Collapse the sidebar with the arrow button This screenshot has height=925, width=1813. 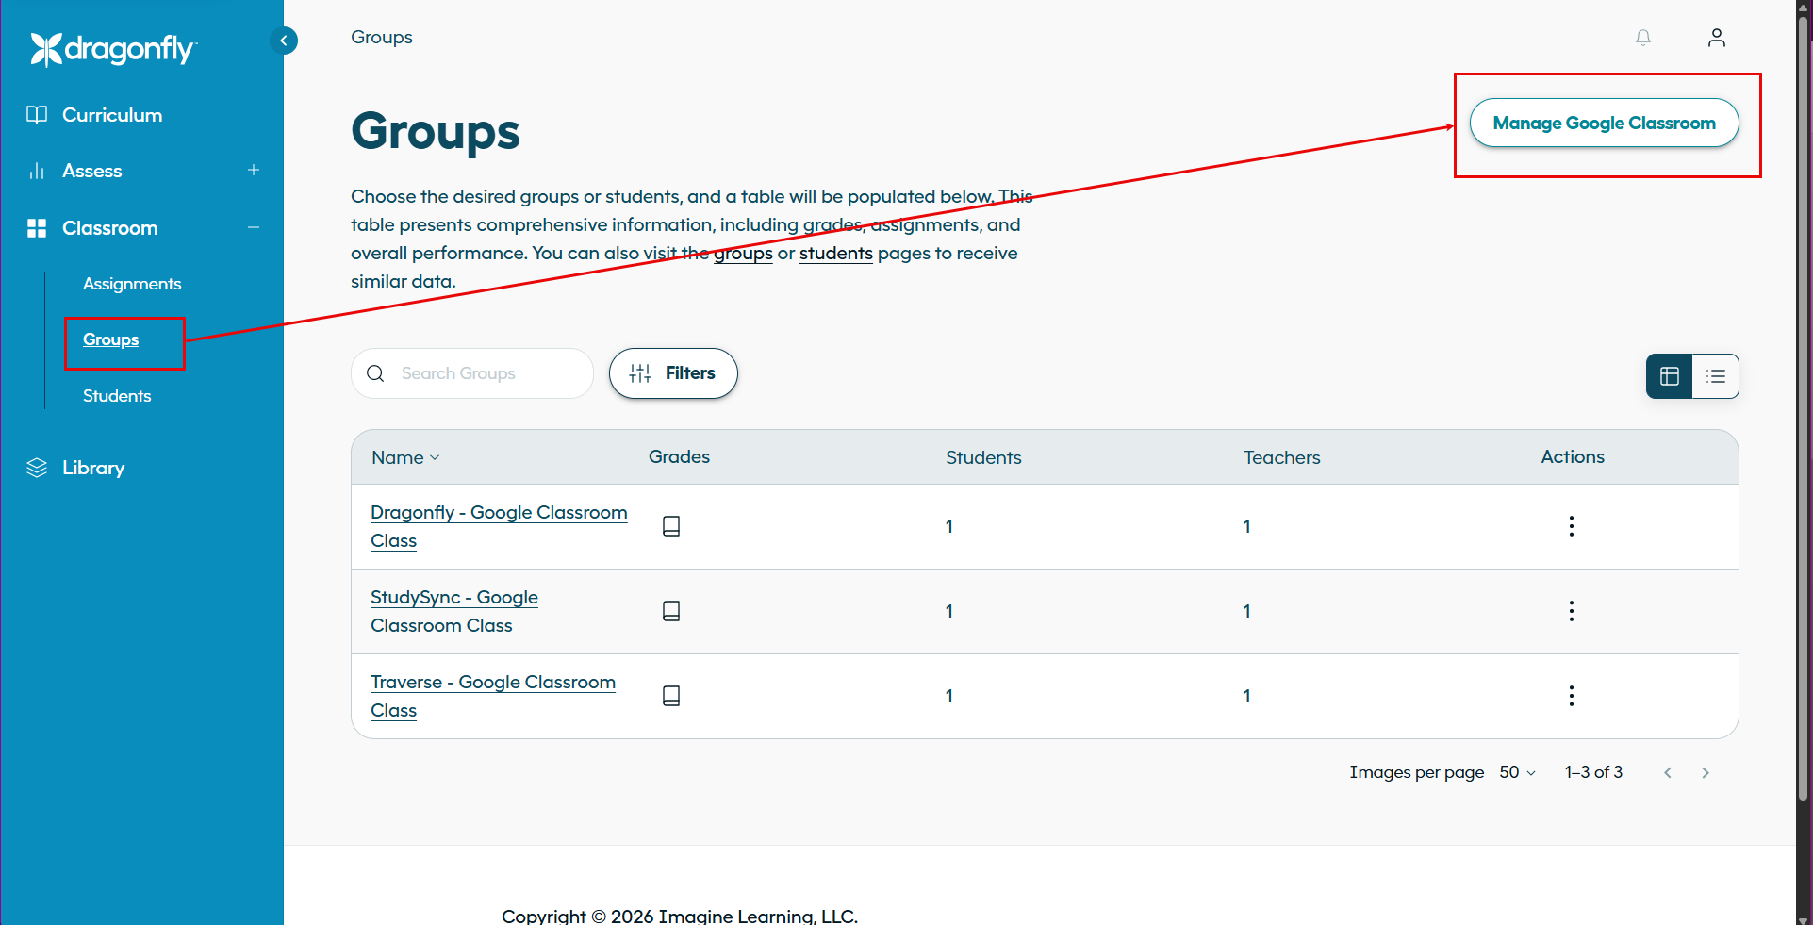coord(284,41)
